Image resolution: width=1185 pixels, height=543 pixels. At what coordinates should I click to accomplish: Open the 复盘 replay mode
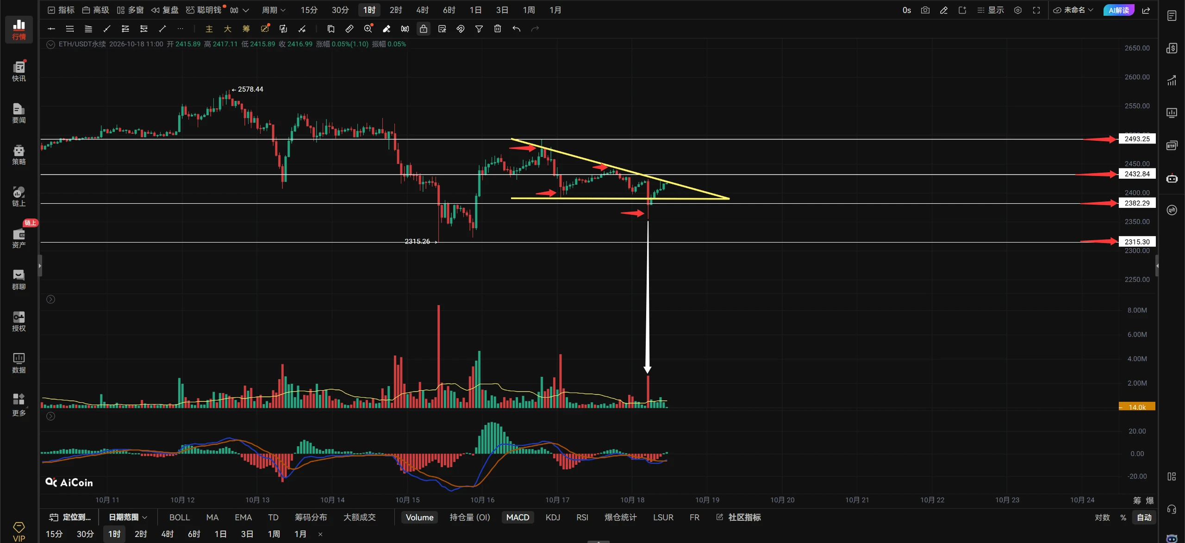click(165, 10)
